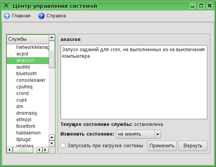216x167 pixels.
Task: Select auditd service
Action: [x=28, y=67]
